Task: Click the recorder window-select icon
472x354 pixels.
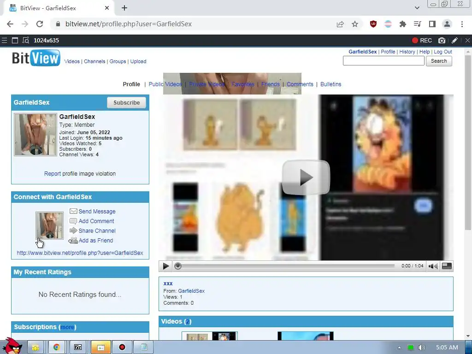Action: (15, 41)
